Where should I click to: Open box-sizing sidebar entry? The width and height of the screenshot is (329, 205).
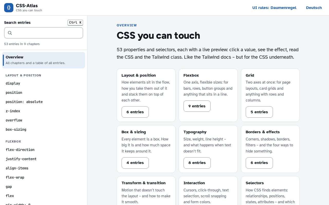coord(43,129)
